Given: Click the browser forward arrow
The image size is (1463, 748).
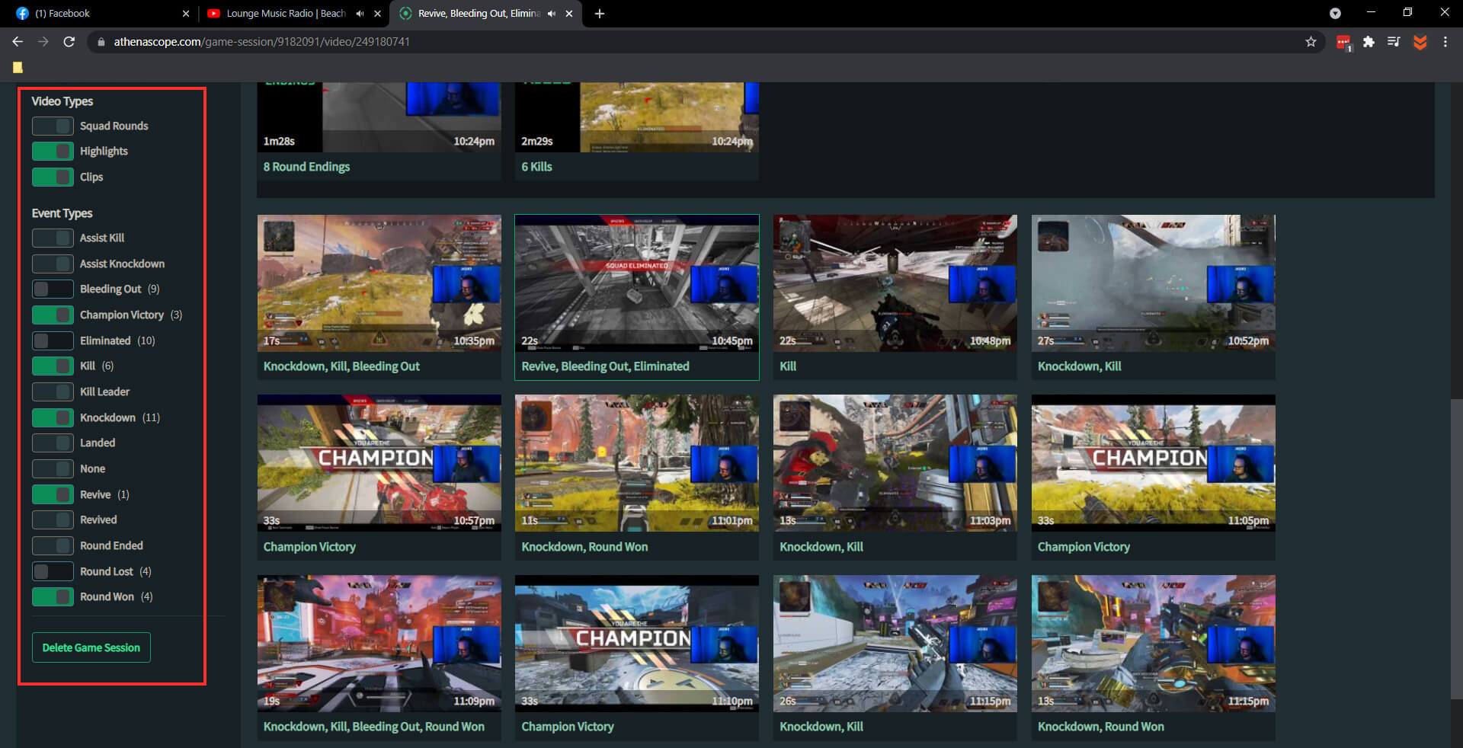Looking at the screenshot, I should coord(43,42).
